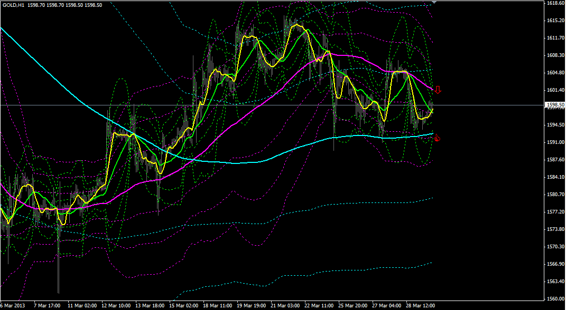Click the 1570.30 price axis label

coord(555,247)
